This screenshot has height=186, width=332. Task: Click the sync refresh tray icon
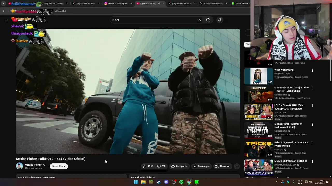coord(282,182)
